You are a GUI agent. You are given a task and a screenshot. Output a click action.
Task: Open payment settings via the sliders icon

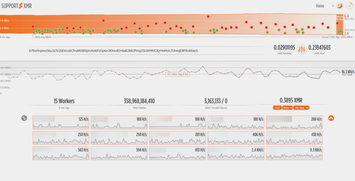click(302, 49)
